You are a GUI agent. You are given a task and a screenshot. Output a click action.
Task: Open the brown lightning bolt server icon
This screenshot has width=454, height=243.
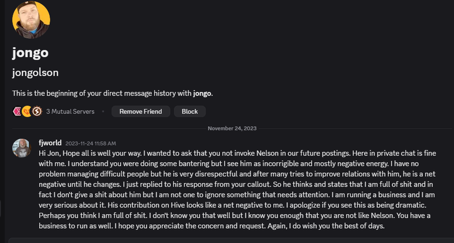(37, 111)
